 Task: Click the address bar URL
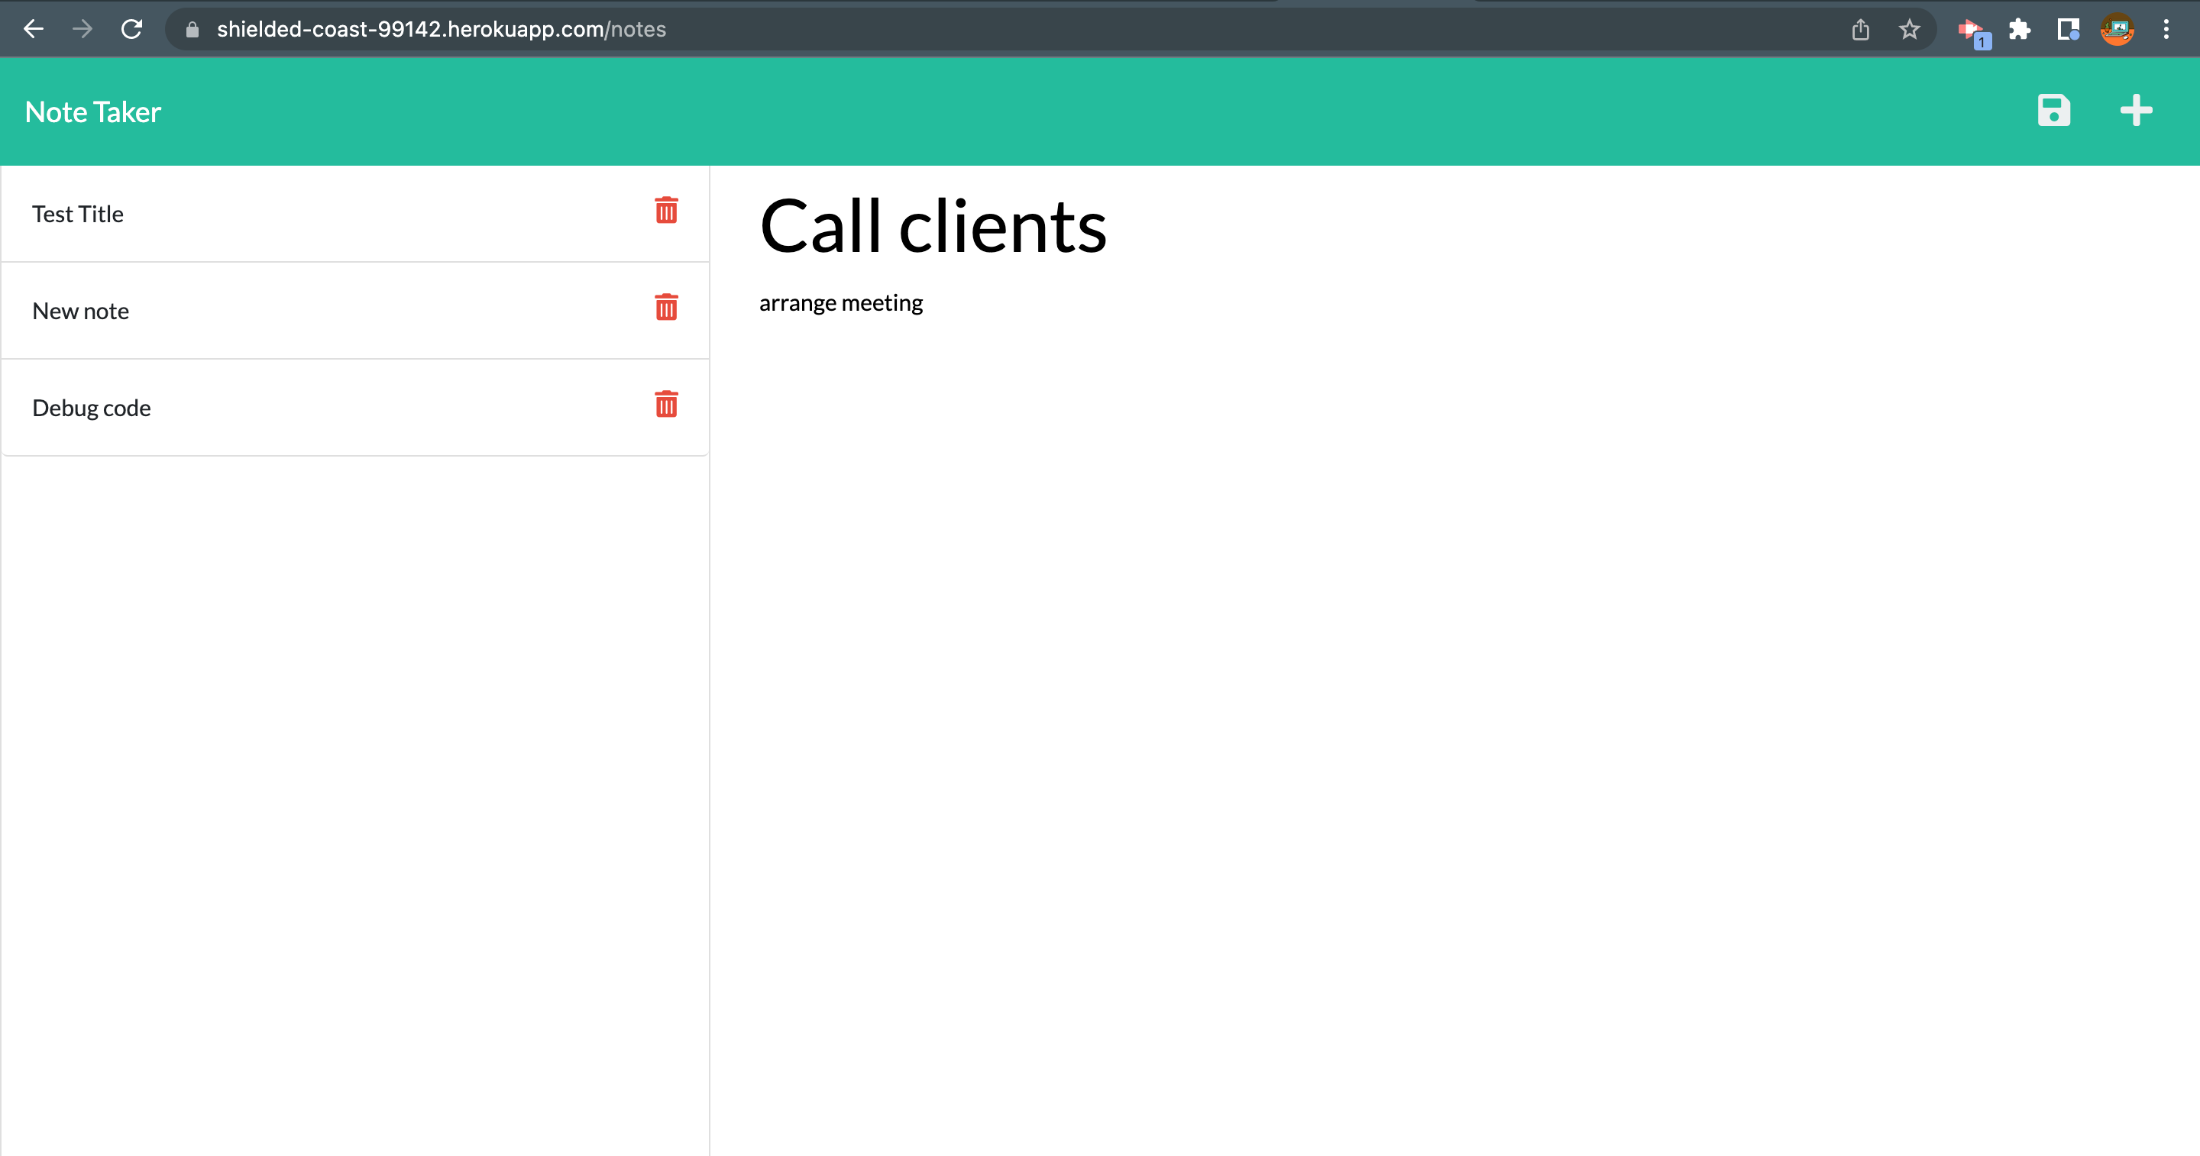[441, 29]
